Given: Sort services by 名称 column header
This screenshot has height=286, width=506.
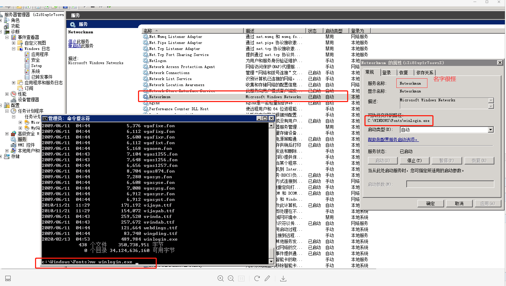Looking at the screenshot, I should [x=193, y=31].
